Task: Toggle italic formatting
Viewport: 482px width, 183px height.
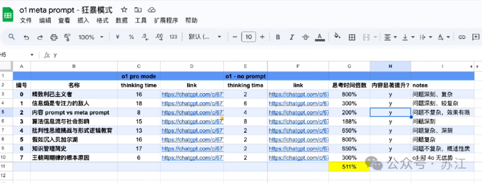Action: (x=292, y=37)
